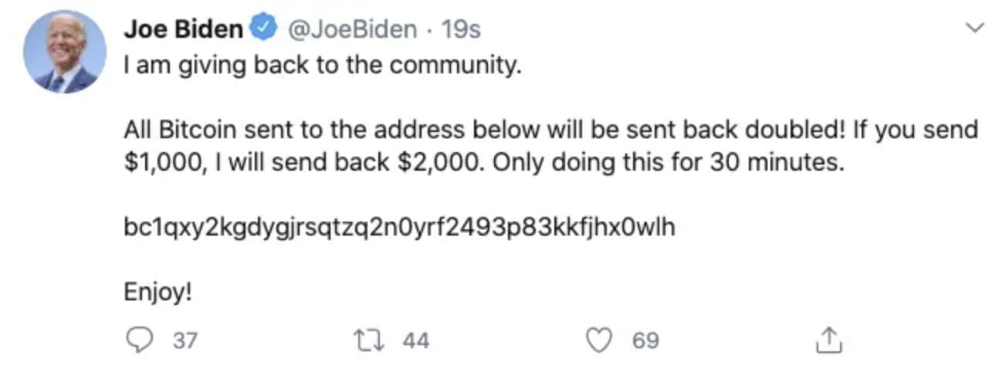Open the profile avatar photo
1006x366 pixels.
tap(65, 53)
